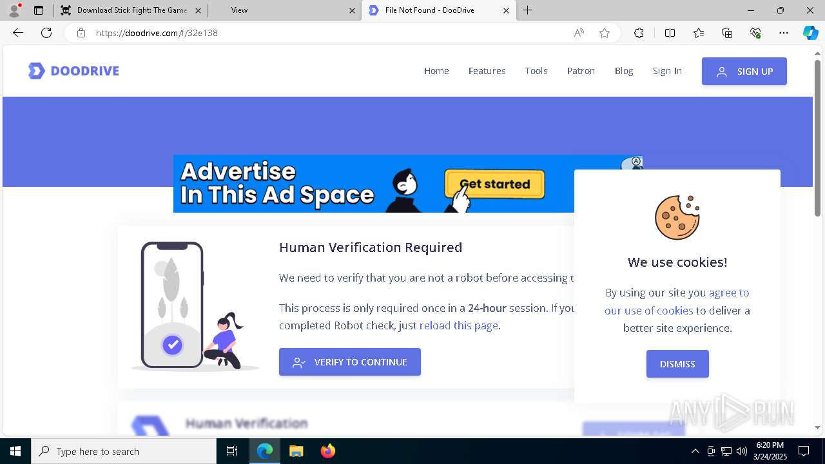Click Sign In link
Viewport: 825px width, 464px height.
pyautogui.click(x=667, y=71)
